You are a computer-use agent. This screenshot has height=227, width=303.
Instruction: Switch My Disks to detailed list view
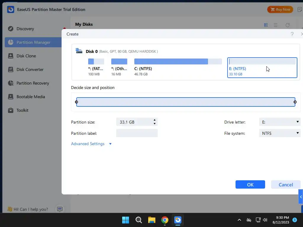pyautogui.click(x=266, y=25)
